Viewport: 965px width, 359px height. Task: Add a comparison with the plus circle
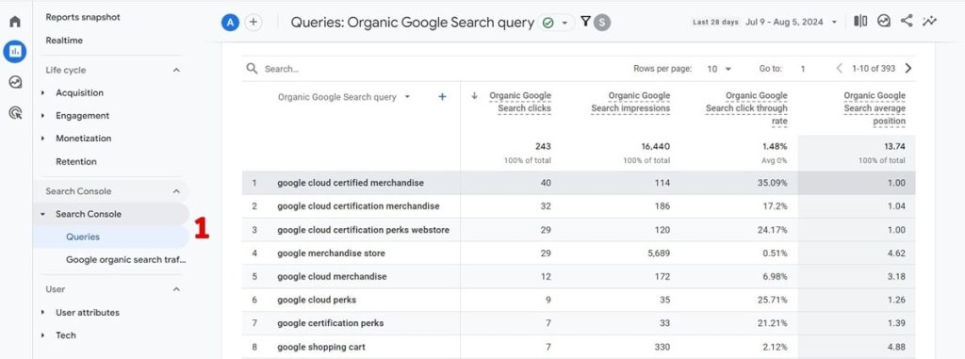253,23
